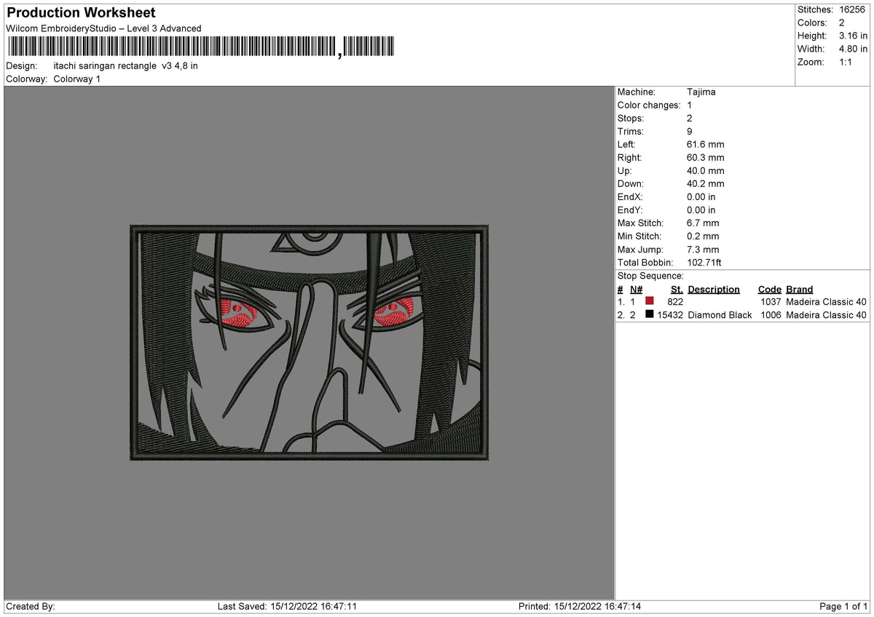Click Page 1 of 1 in footer
Viewport: 874px width, 617px height.
point(842,605)
